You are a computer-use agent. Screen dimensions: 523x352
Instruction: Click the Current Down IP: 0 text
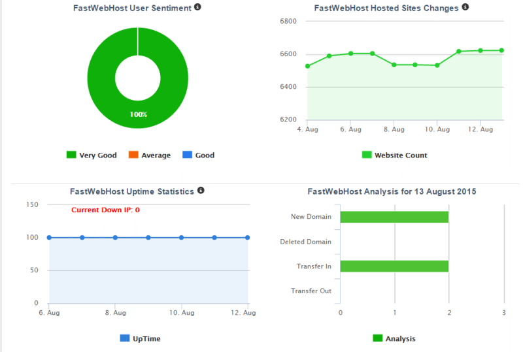(x=105, y=210)
